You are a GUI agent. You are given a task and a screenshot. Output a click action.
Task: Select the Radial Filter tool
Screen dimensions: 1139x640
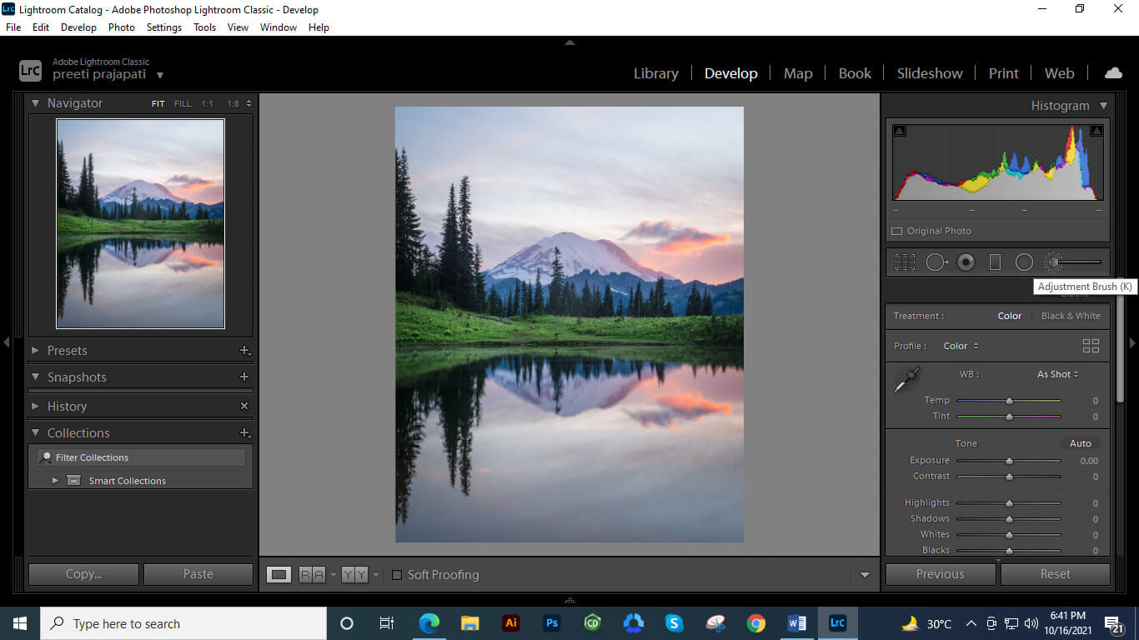[1024, 262]
